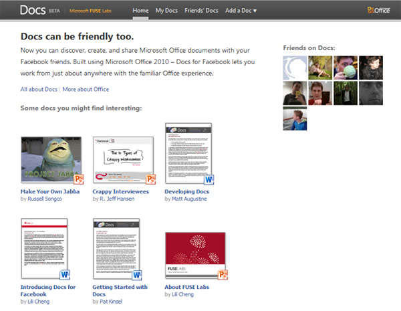Click the Word badge on Getting Started with Docs

[137, 275]
